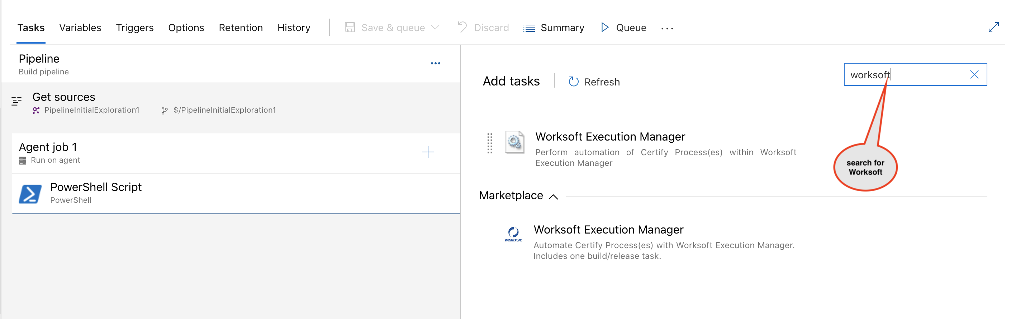Select the PowerShell Script task
This screenshot has width=1011, height=319.
tap(236, 193)
